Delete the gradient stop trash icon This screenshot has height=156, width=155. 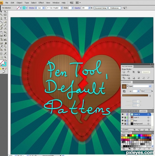pos(150,96)
